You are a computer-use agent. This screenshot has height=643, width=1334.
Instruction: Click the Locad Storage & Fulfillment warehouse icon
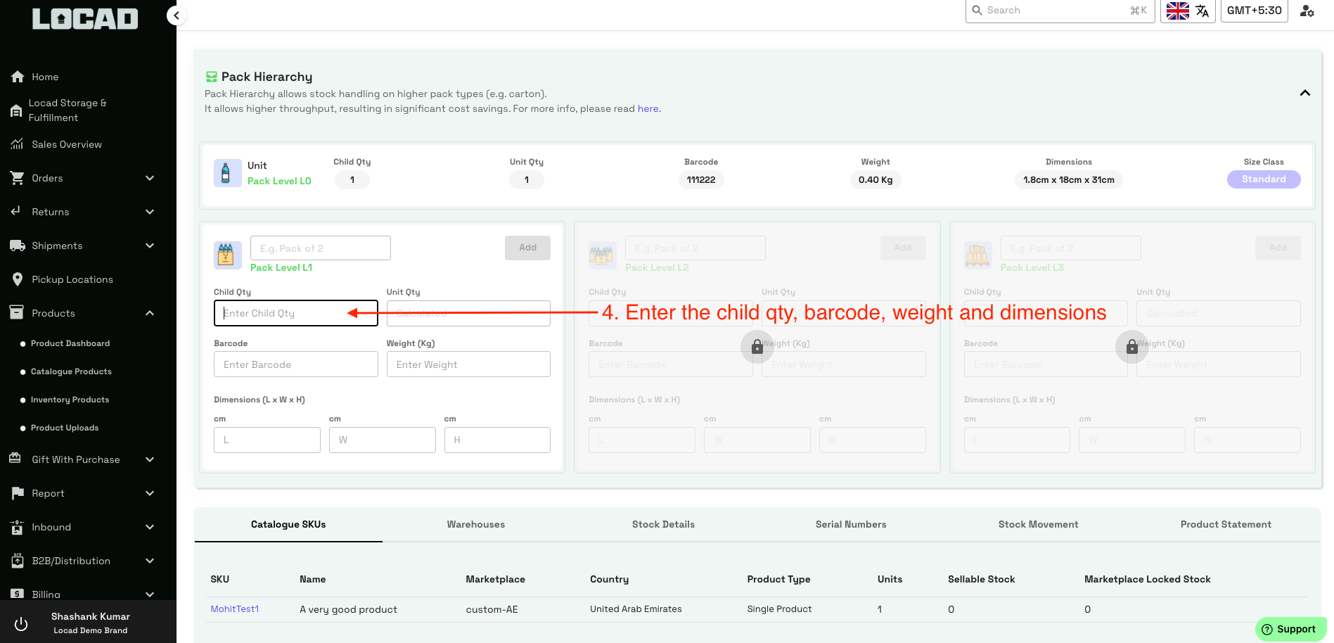(16, 110)
